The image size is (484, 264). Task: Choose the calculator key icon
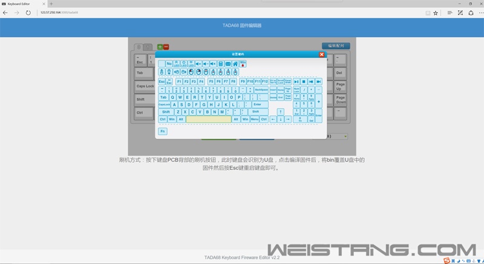[221, 64]
